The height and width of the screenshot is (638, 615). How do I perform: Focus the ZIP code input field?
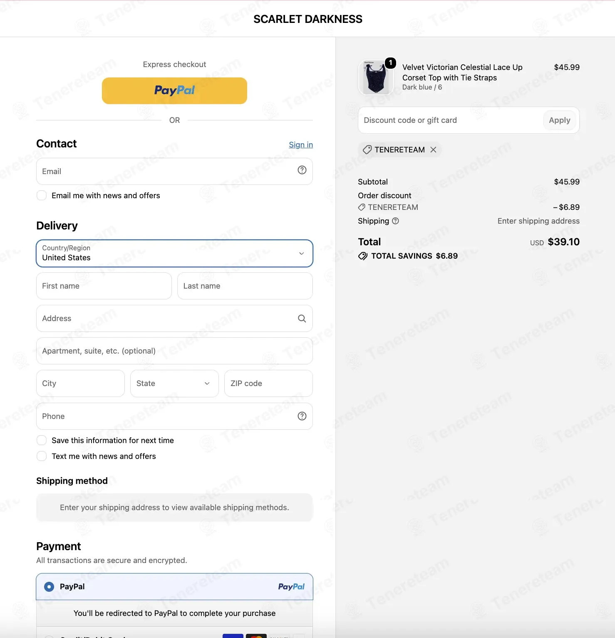[x=268, y=384]
